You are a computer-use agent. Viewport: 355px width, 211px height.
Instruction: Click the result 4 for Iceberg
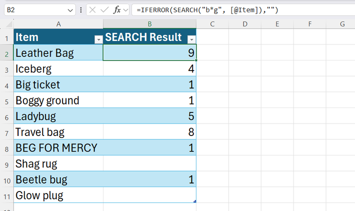149,68
